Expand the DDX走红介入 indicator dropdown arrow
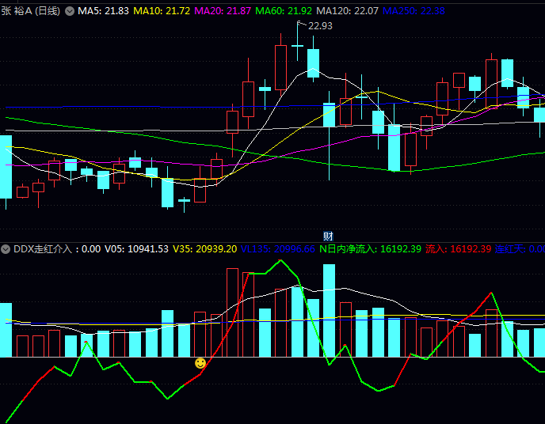The image size is (545, 424). click(6, 248)
